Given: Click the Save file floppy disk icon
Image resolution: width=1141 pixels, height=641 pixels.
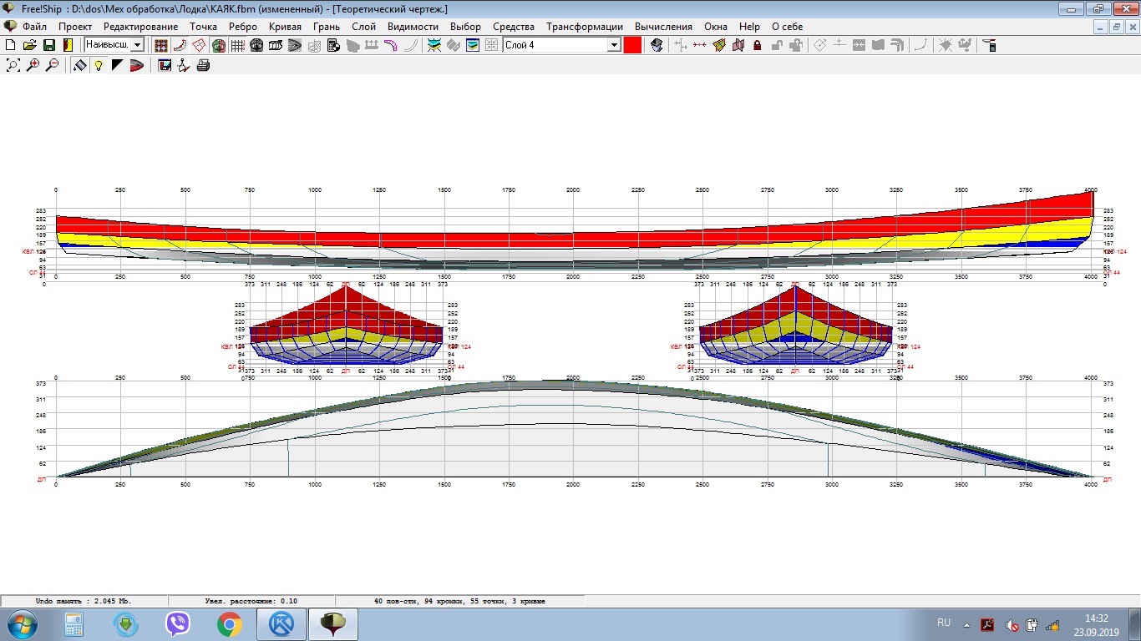Looking at the screenshot, I should pos(48,45).
